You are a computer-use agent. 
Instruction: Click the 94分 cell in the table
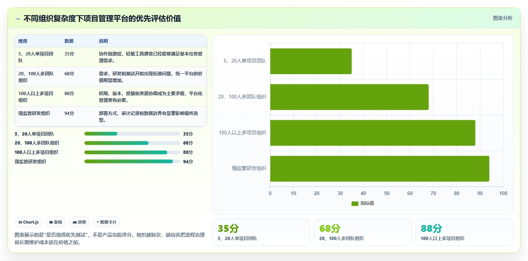coord(69,113)
